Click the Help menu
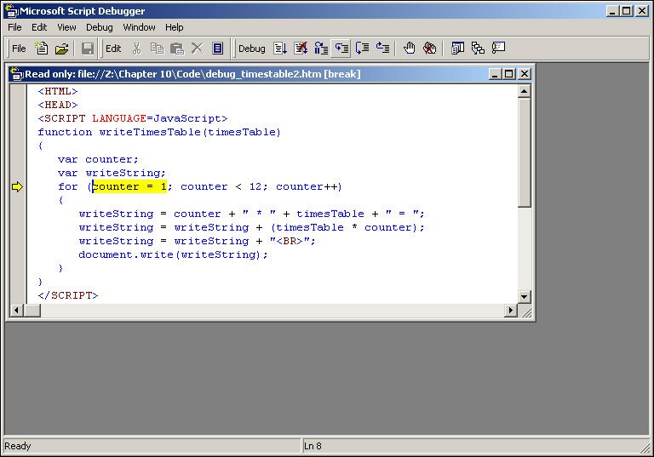 point(174,27)
